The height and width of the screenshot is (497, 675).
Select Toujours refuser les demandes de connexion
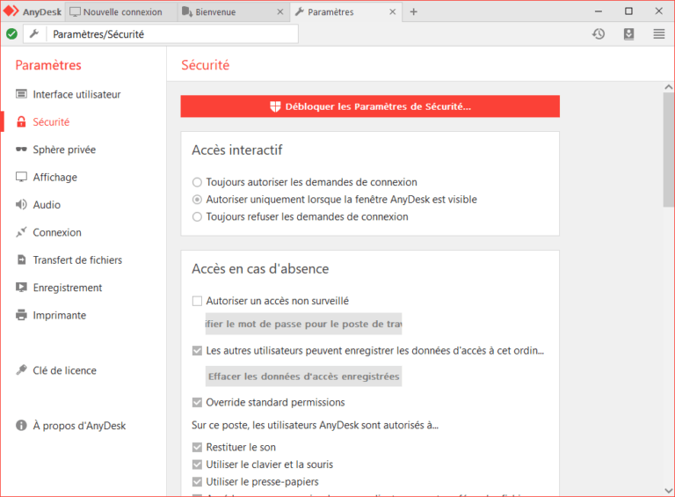(x=197, y=216)
